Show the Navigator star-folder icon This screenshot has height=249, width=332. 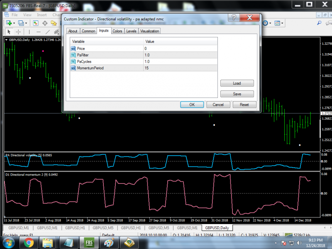pos(54,23)
